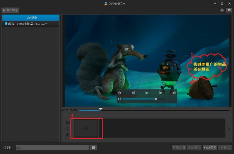Viewport: 234px width, 154px height.
Task: Click the import video button at top left
Action: click(10, 10)
